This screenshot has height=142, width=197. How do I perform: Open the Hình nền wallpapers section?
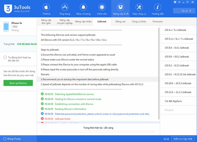pos(102,9)
